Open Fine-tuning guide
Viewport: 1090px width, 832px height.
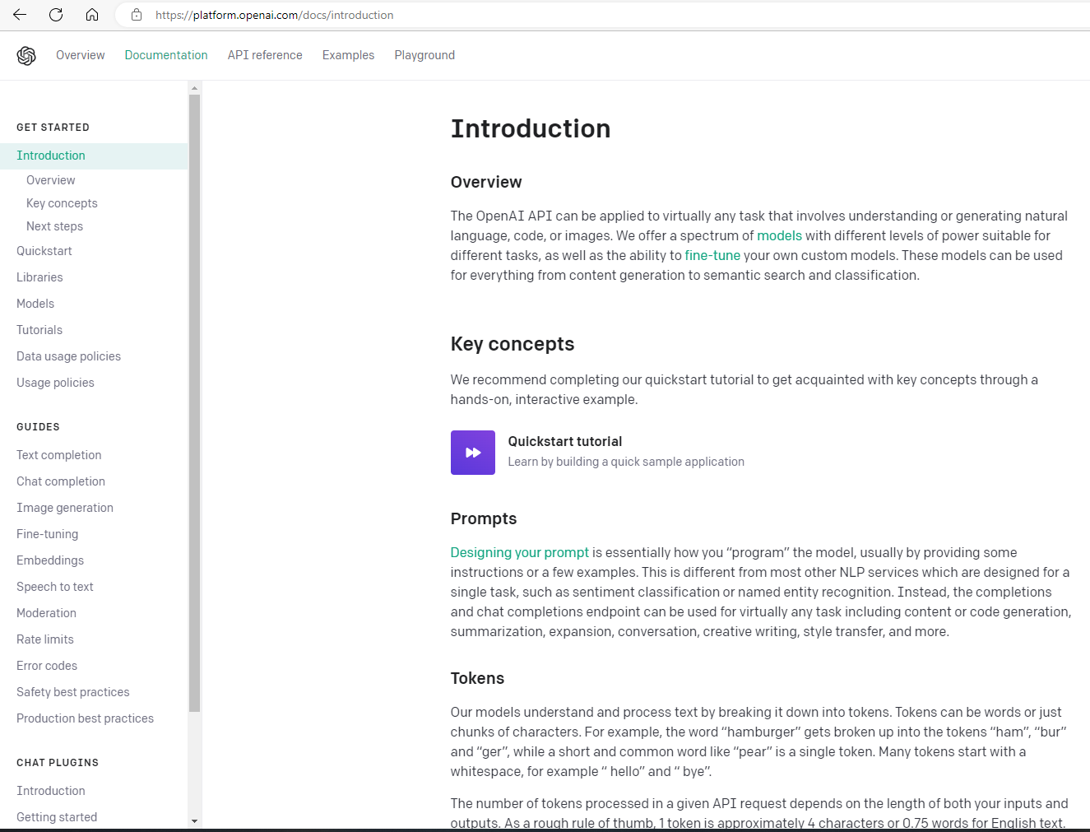tap(47, 534)
